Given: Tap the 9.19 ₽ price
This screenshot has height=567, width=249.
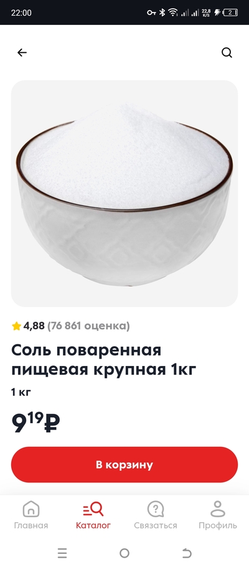Looking at the screenshot, I should coord(35,423).
